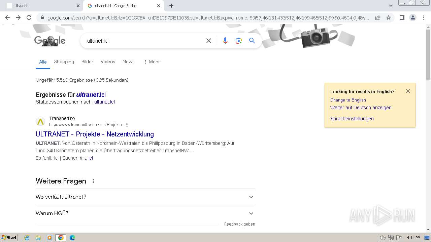Submit search with magnifier icon
This screenshot has width=431, height=242.
click(x=252, y=41)
